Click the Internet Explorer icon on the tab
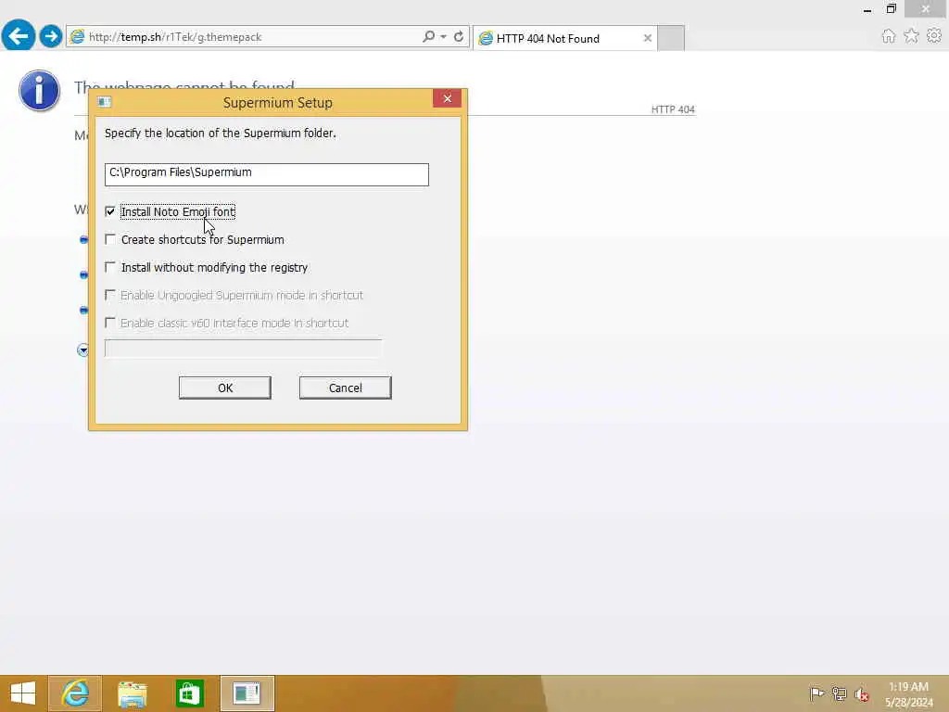The image size is (949, 712). 486,39
